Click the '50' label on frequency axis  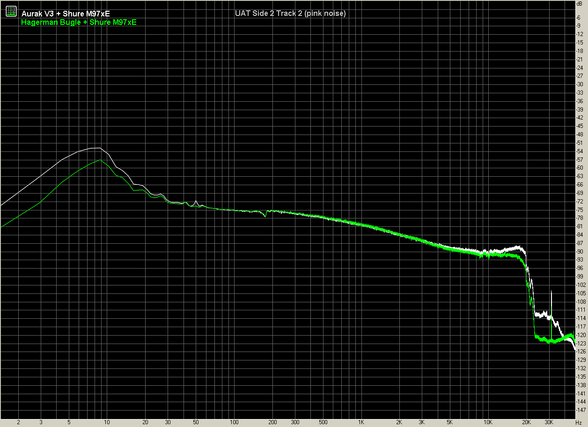196,422
